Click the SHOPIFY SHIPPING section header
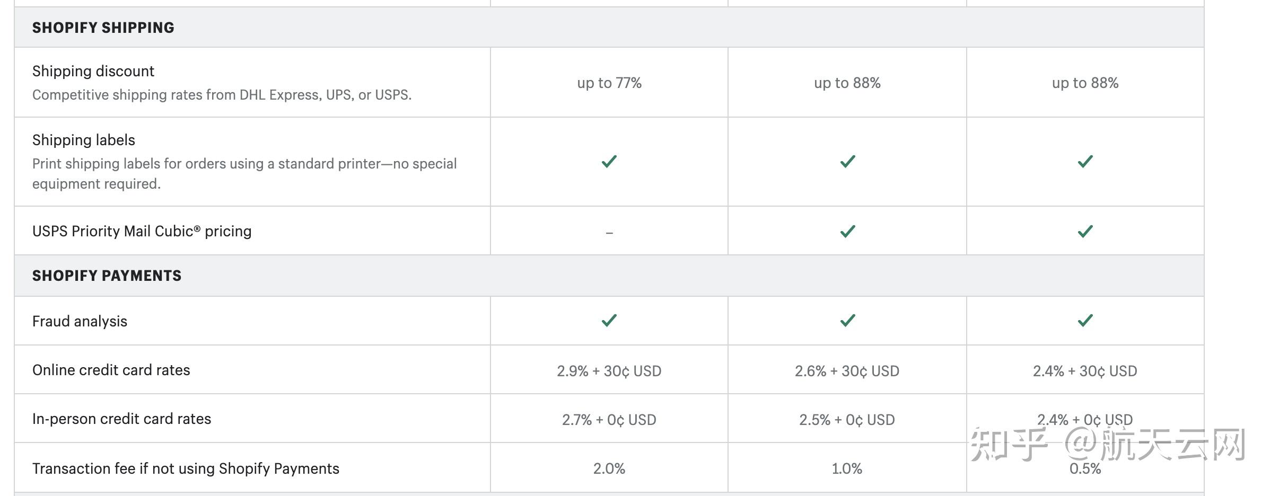The image size is (1279, 496). (103, 28)
